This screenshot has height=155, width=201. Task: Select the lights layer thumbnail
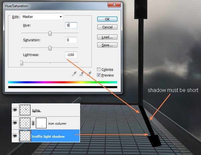(x=25, y=110)
